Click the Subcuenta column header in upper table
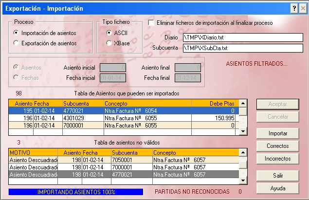The height and width of the screenshot is (200, 309). (x=83, y=104)
